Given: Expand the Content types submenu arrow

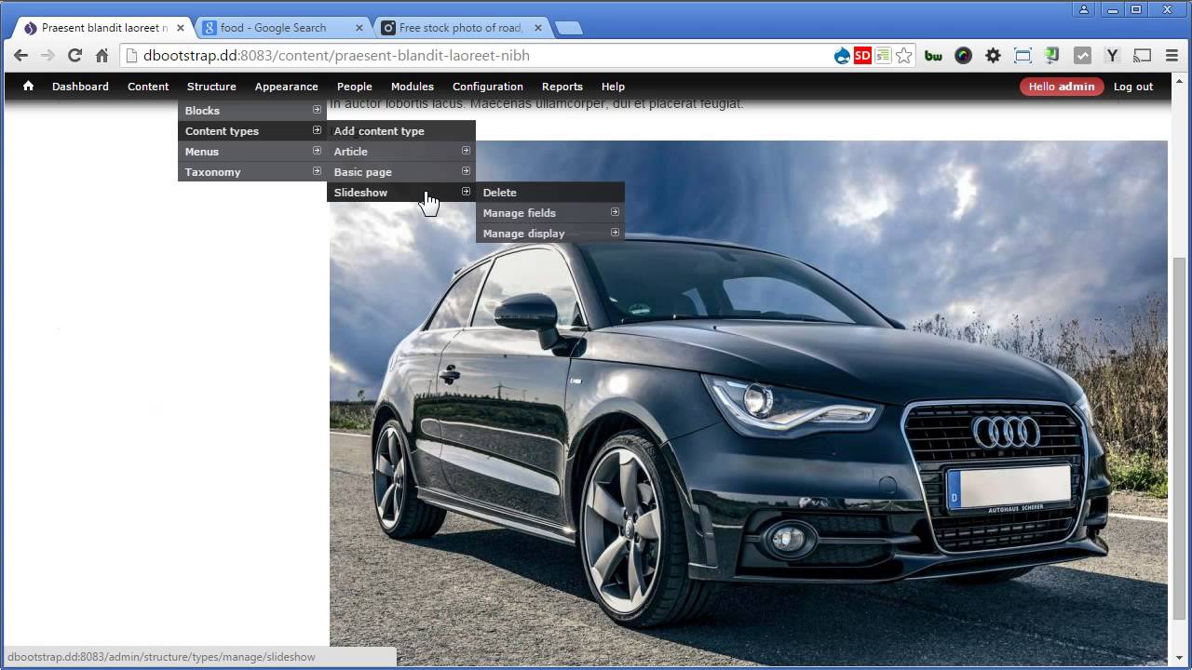Looking at the screenshot, I should tap(317, 130).
